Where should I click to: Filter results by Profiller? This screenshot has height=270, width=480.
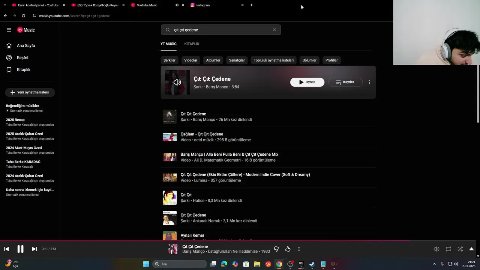(x=331, y=60)
